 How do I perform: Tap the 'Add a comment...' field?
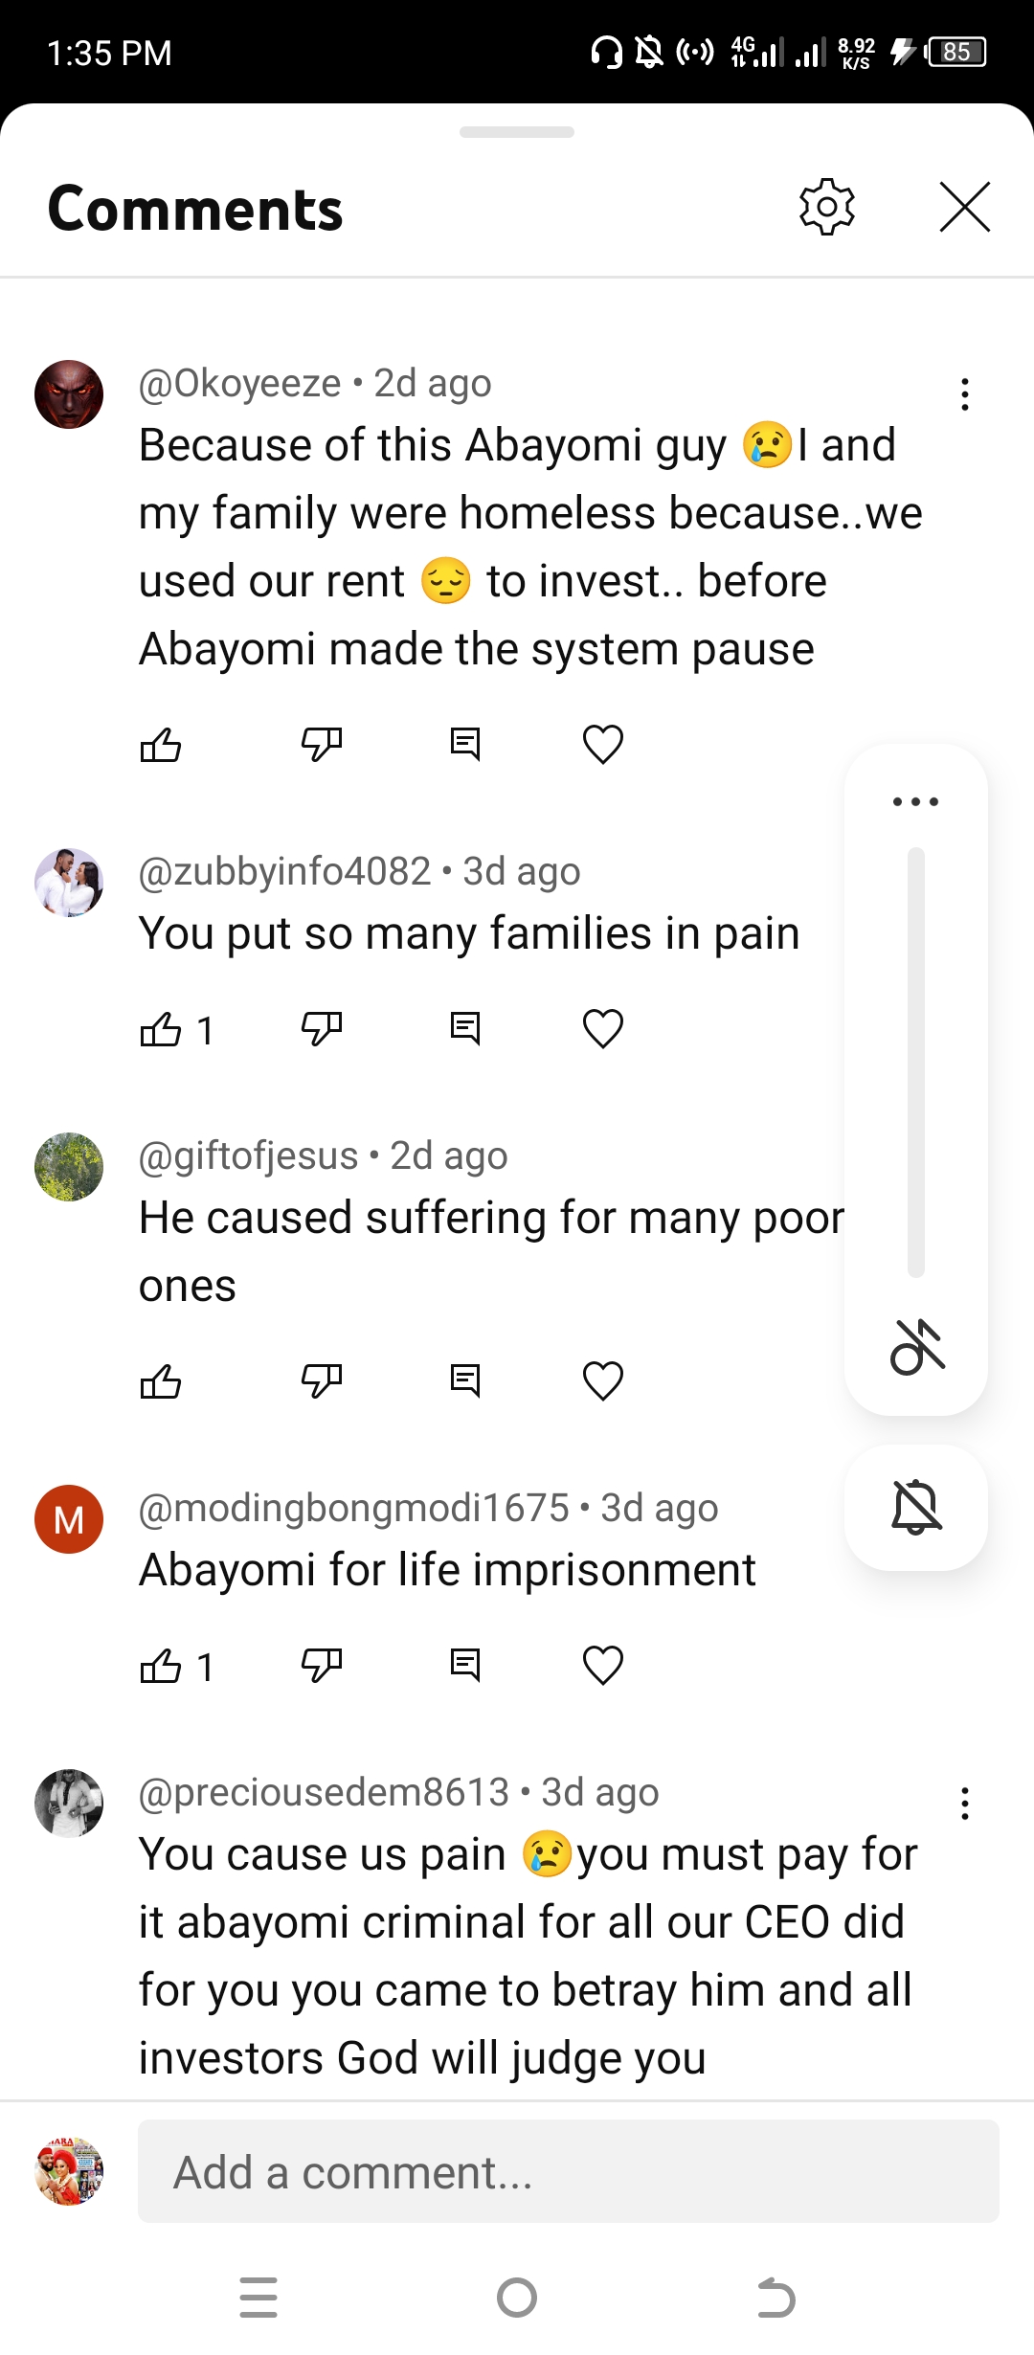(x=568, y=2171)
